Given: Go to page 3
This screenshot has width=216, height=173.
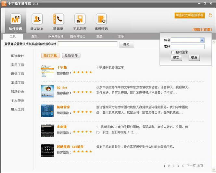Looking at the screenshot, I should pyautogui.click(x=173, y=166).
